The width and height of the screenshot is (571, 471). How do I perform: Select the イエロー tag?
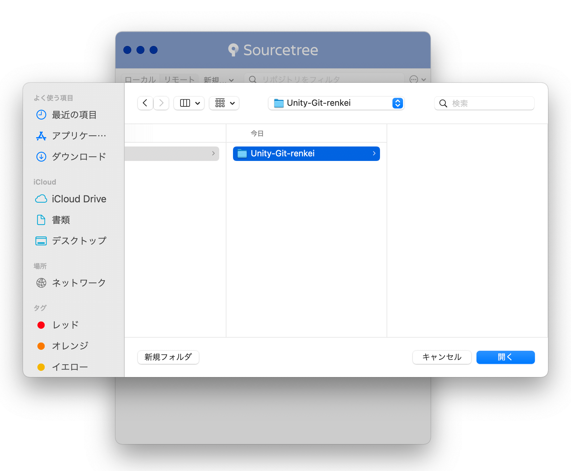click(x=70, y=367)
